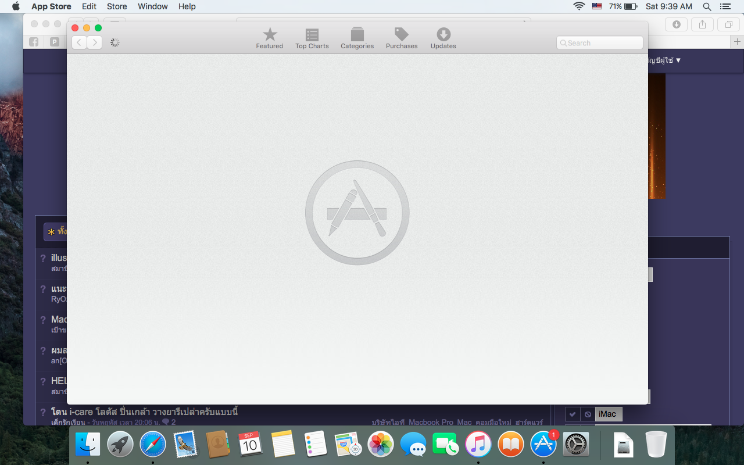Open Facebook favicon bookmark in Safari
Viewport: 744px width, 465px height.
(34, 42)
